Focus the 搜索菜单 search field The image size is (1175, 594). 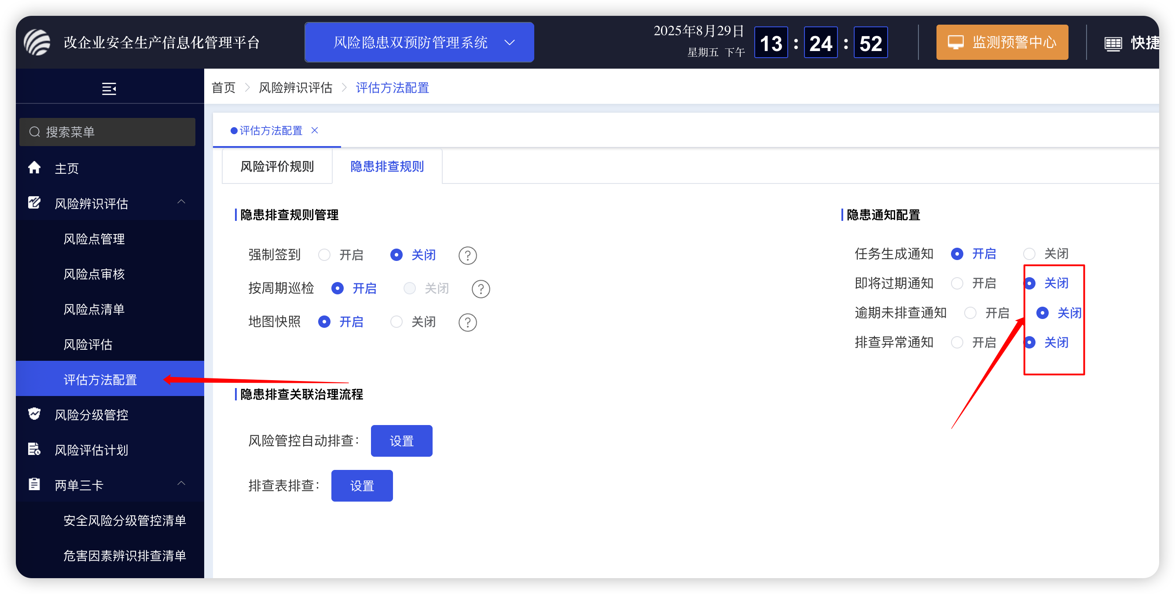click(x=107, y=132)
